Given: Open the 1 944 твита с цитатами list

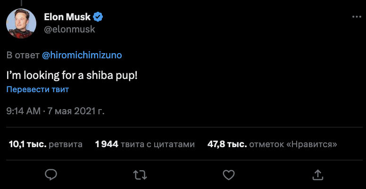Looking at the screenshot, I should [x=144, y=144].
